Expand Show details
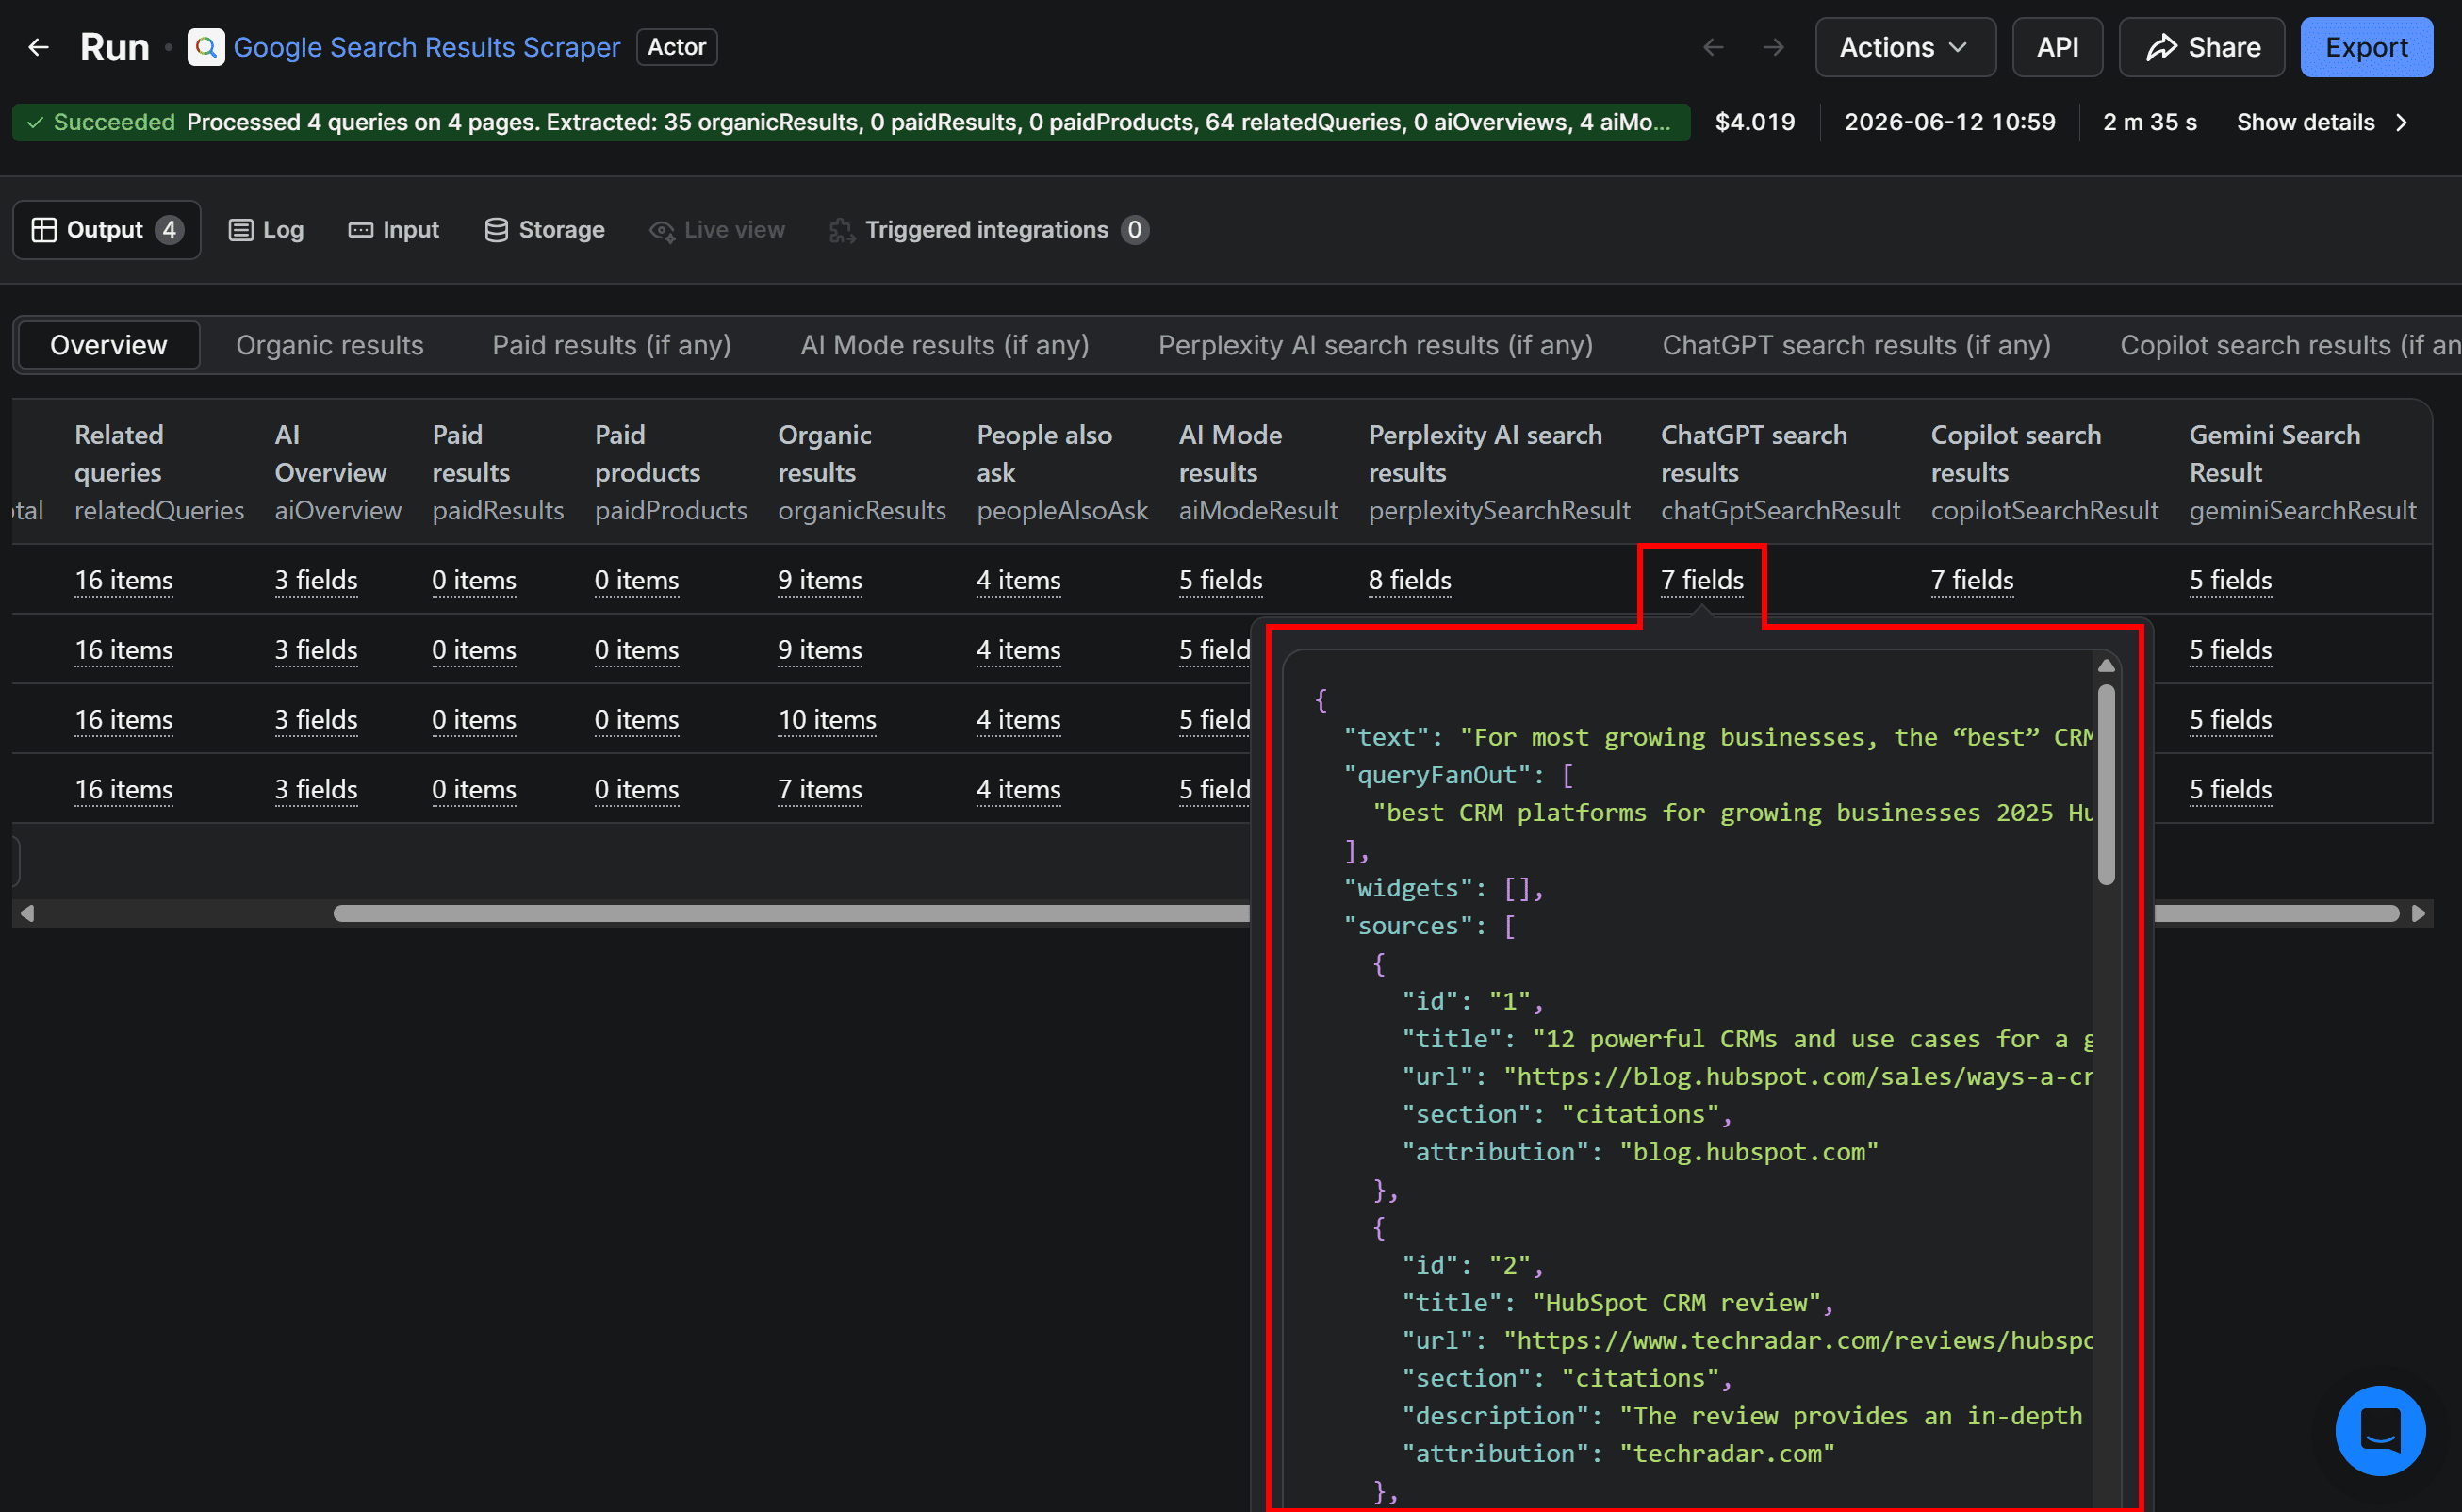Image resolution: width=2462 pixels, height=1512 pixels. click(x=2321, y=122)
